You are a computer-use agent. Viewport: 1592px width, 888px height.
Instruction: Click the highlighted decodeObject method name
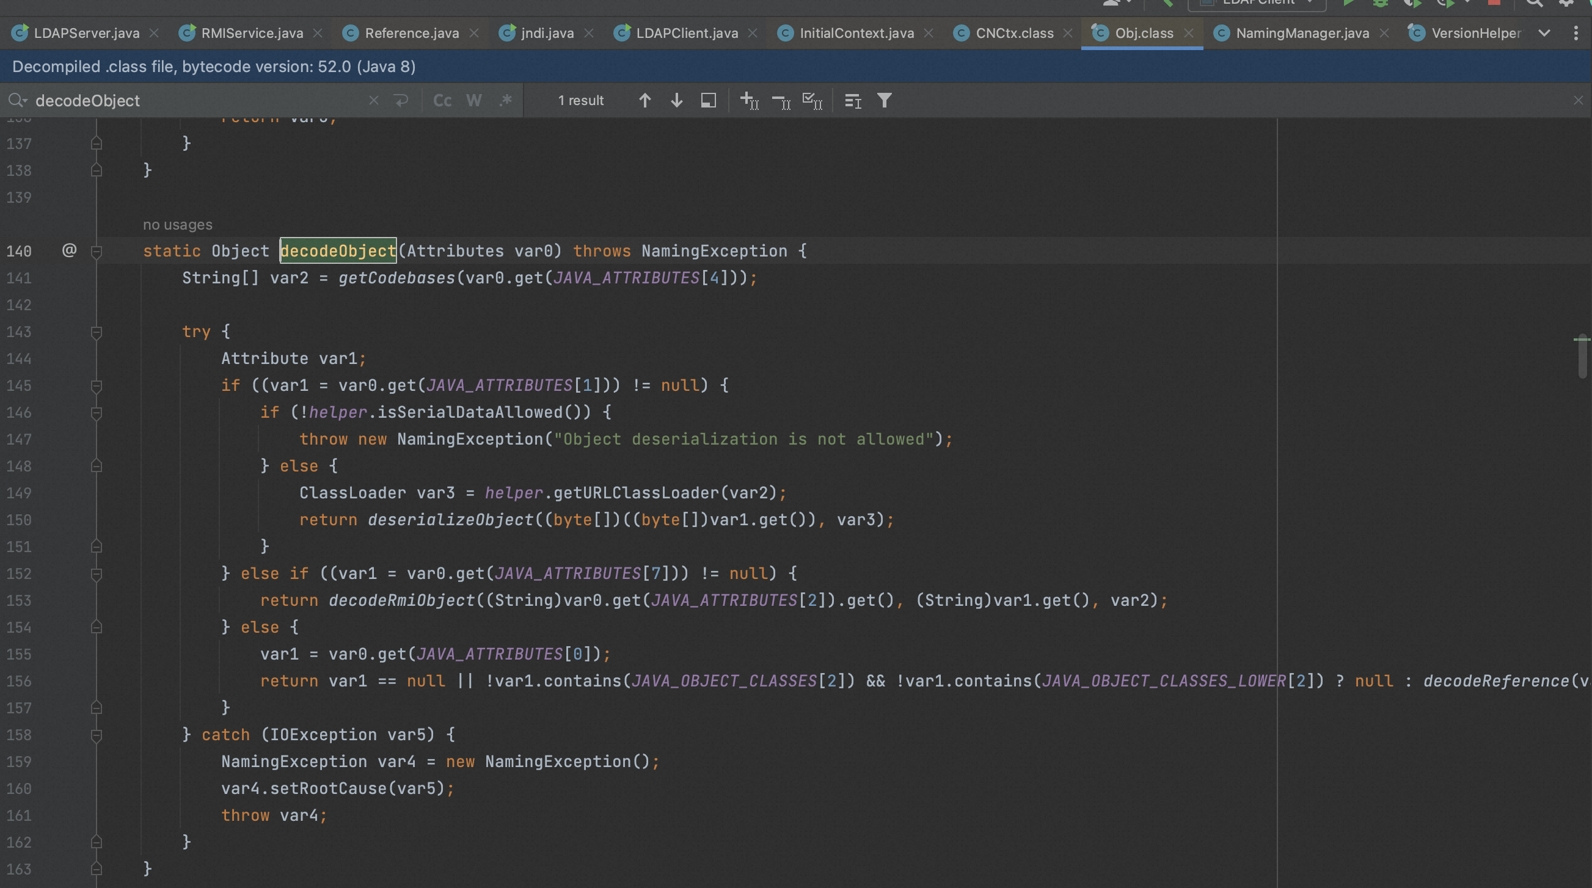338,250
